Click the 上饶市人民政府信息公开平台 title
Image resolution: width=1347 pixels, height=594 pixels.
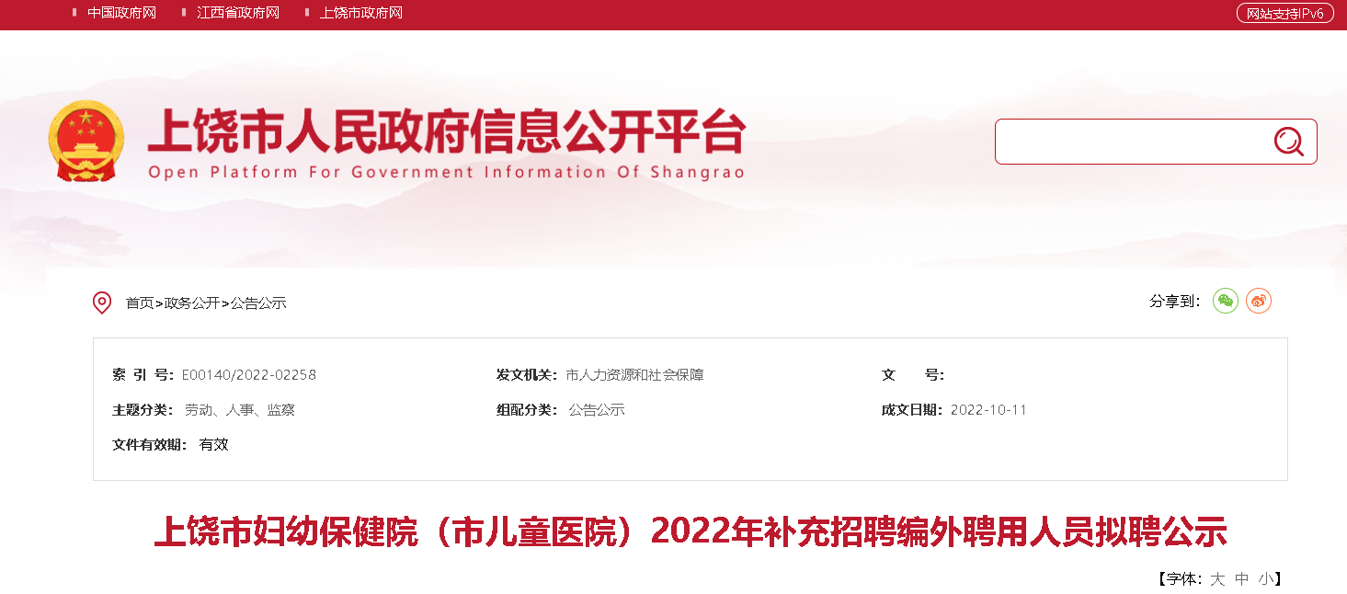coord(446,133)
